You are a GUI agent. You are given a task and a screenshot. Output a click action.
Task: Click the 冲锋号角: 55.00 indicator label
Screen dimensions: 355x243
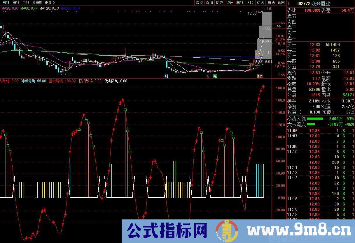pyautogui.click(x=34, y=81)
